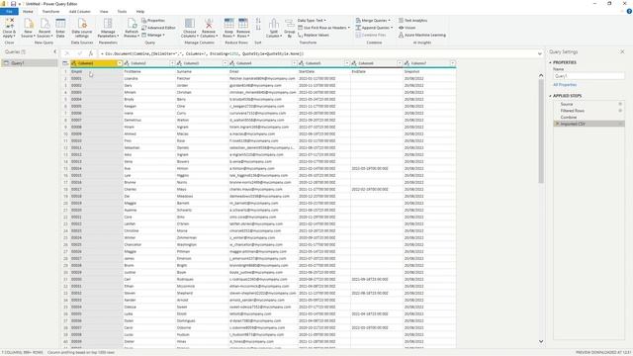The height and width of the screenshot is (356, 633).
Task: Open the Append Queries dropdown
Action: pos(374,28)
